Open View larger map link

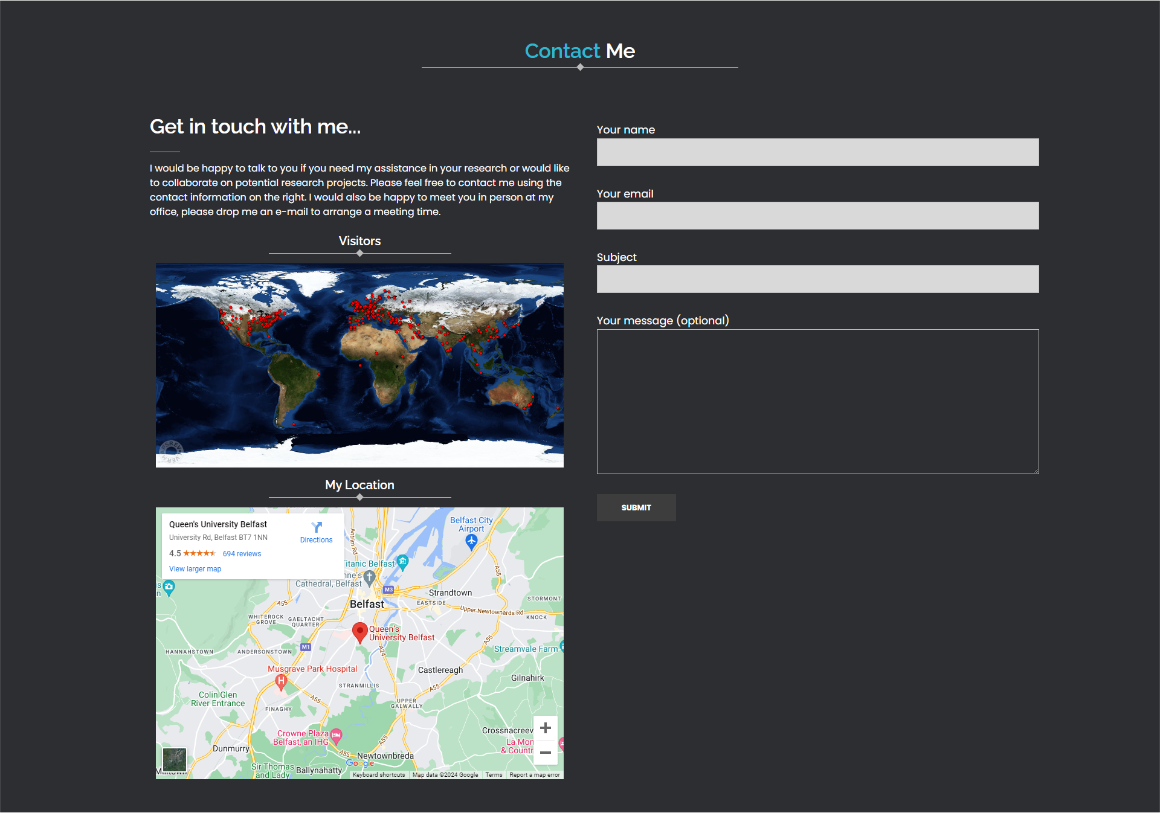click(x=195, y=569)
